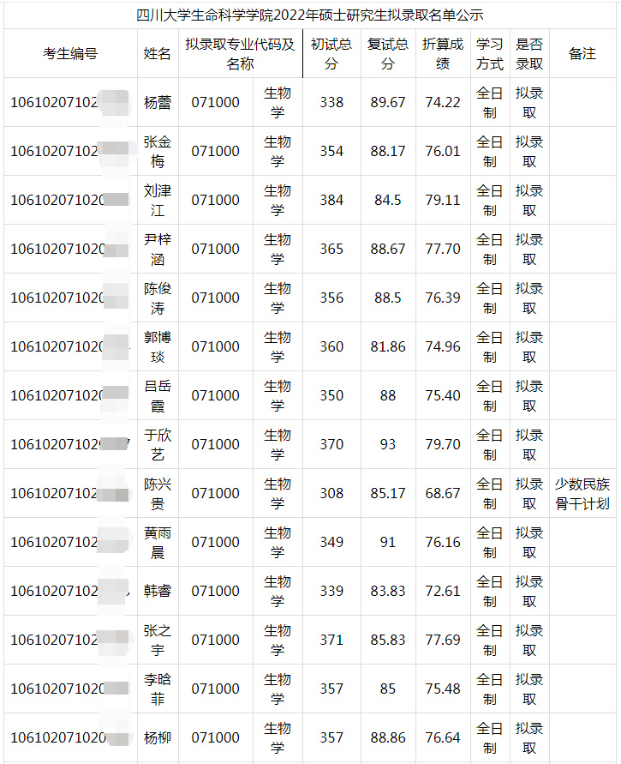Screen dimensions: 621x764
Task: Select the retest score 89.67
Action: 388,102
